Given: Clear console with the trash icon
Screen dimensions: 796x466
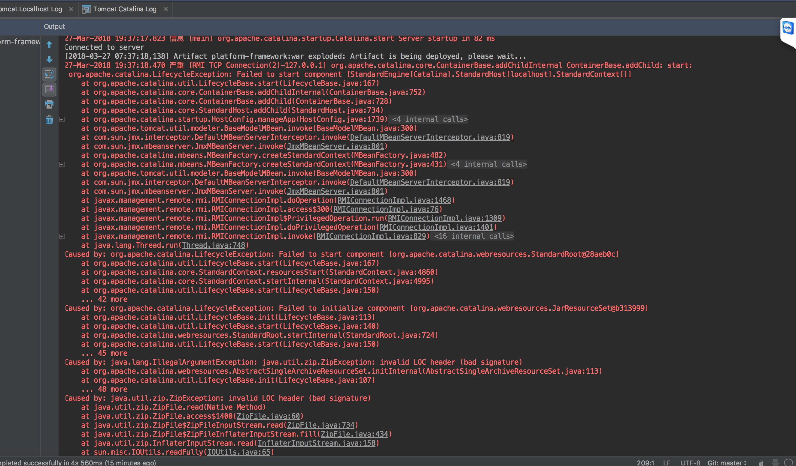Looking at the screenshot, I should [49, 119].
